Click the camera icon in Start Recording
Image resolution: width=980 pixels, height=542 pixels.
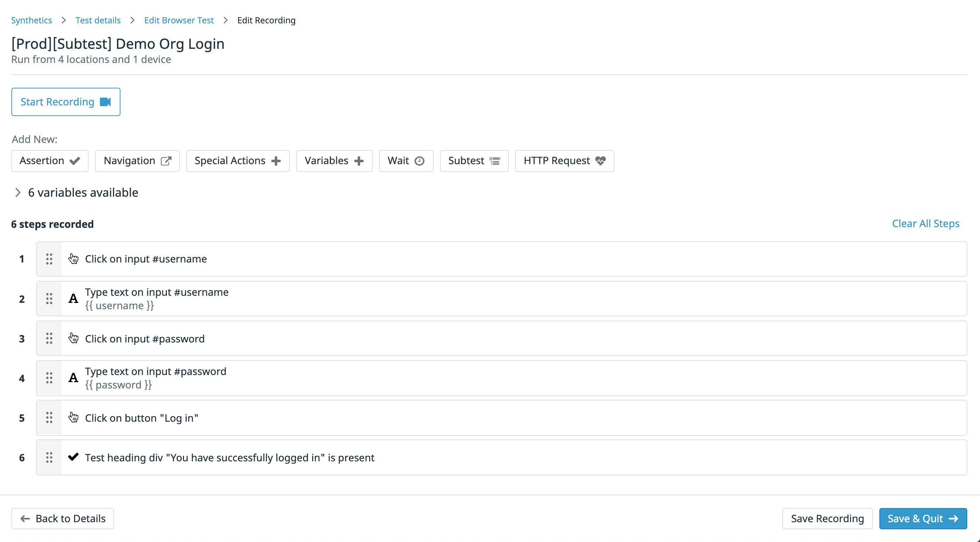(105, 102)
